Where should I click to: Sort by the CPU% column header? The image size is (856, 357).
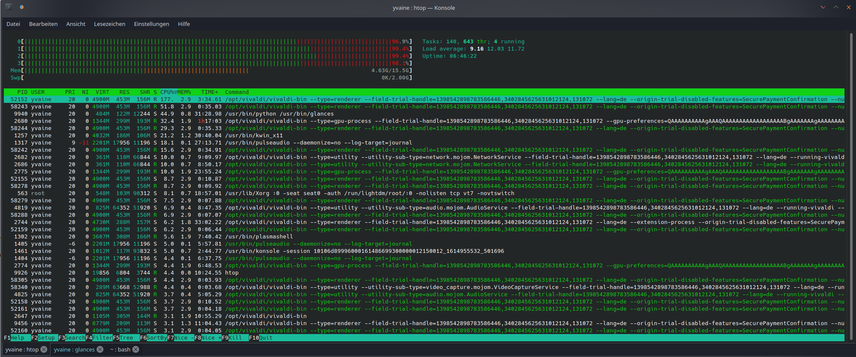point(169,92)
